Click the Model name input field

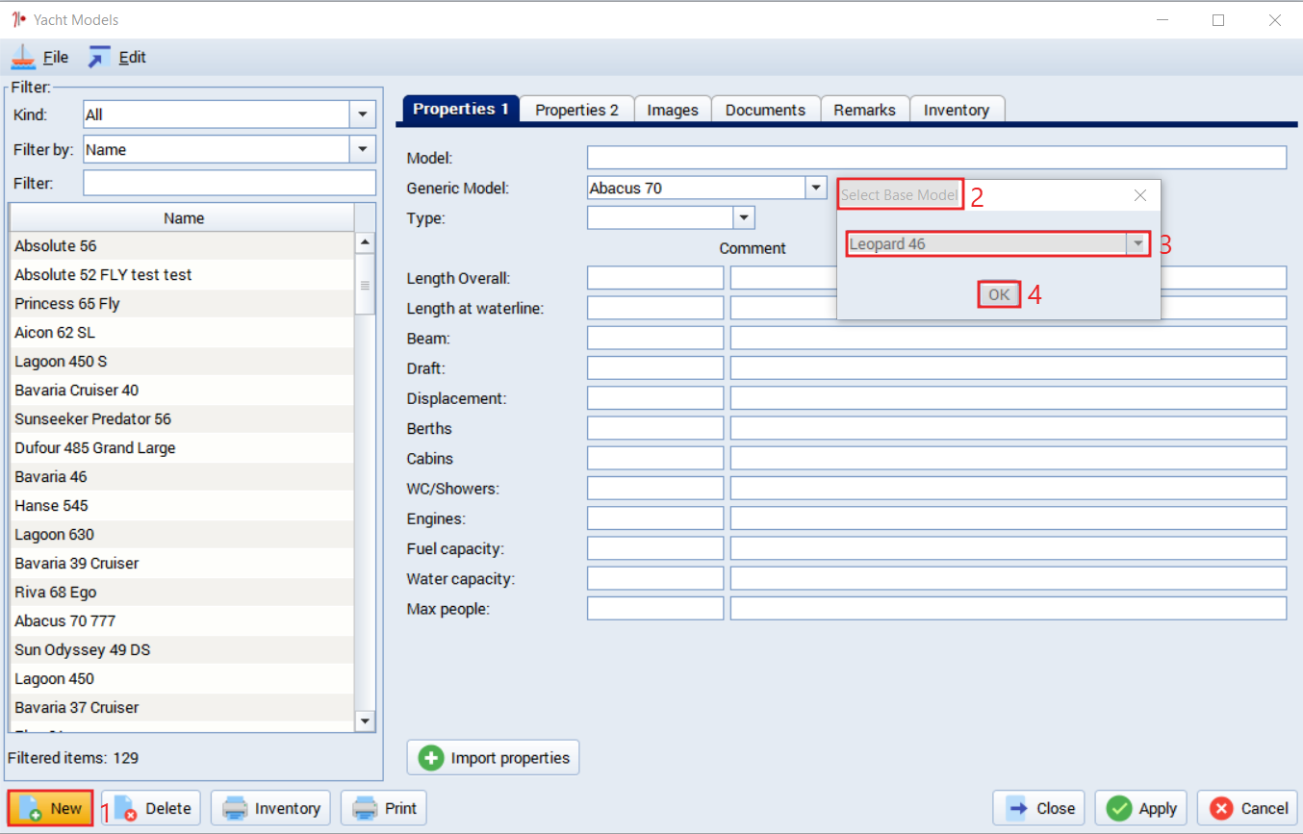point(936,158)
